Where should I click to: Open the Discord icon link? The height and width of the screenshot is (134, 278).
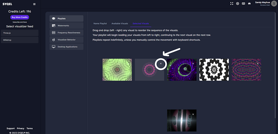[249, 3]
